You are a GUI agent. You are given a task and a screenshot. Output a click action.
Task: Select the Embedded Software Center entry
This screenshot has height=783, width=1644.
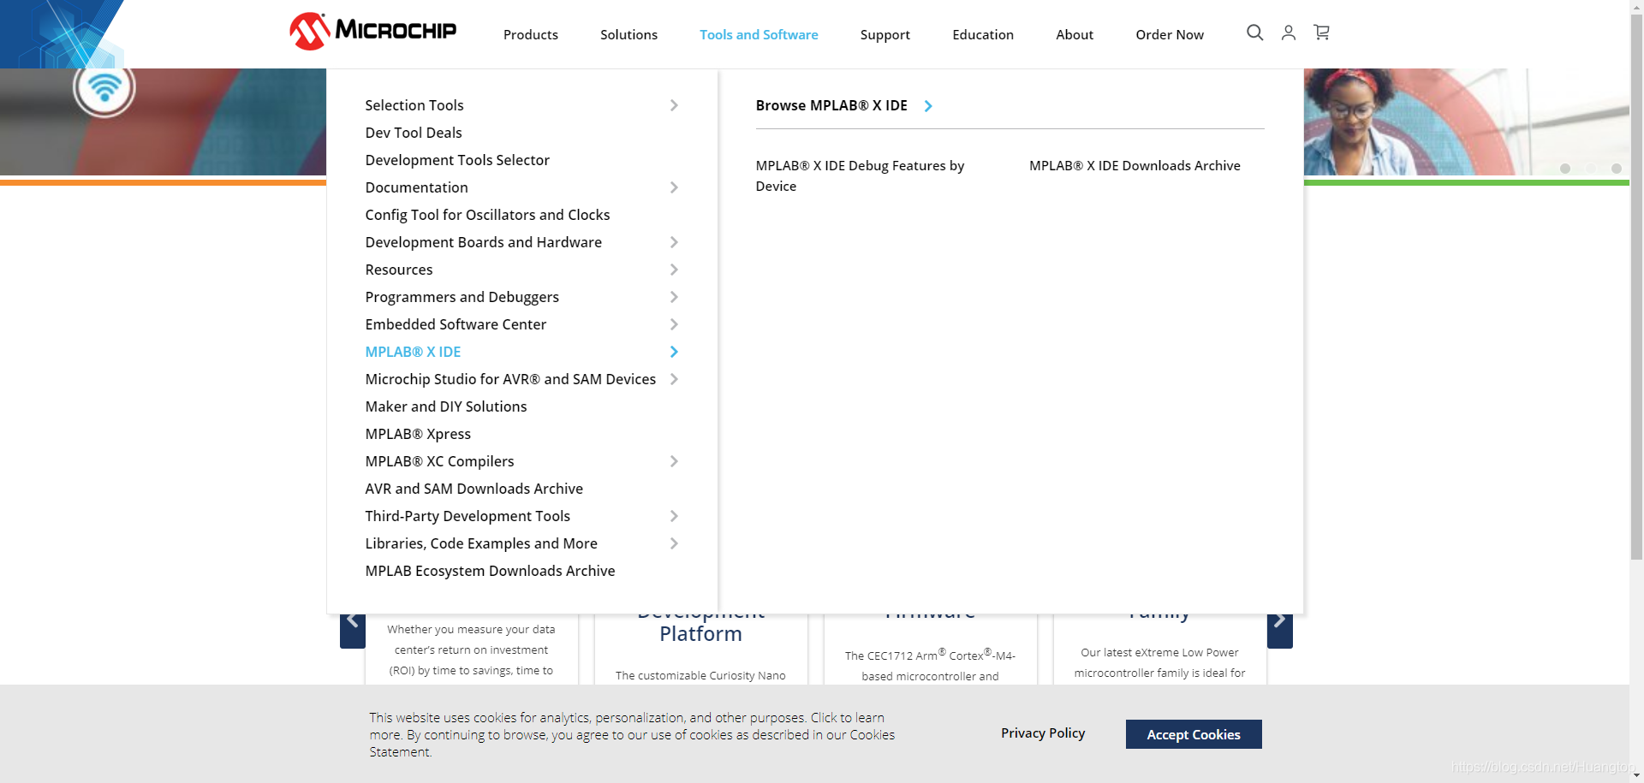[456, 324]
